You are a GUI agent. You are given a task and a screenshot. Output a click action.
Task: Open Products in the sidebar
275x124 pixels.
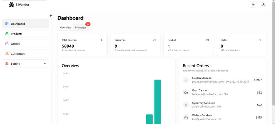[26, 34]
